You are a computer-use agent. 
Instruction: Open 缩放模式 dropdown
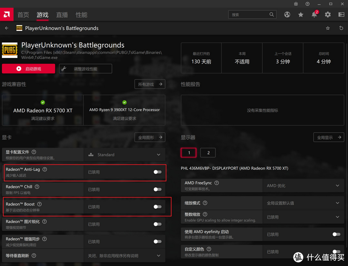pos(304,203)
